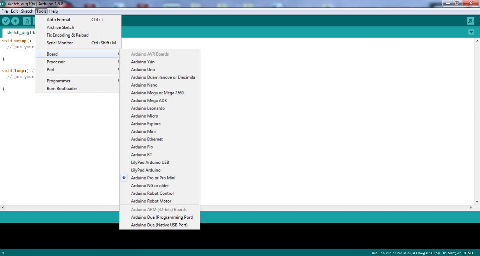Viewport: 480px width, 256px height.
Task: Open the Sketch menu
Action: pyautogui.click(x=27, y=11)
